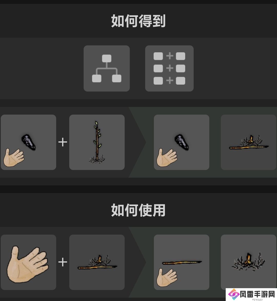Select the sharp stone result tile after arrow
The width and height of the screenshot is (277, 301).
point(182,142)
